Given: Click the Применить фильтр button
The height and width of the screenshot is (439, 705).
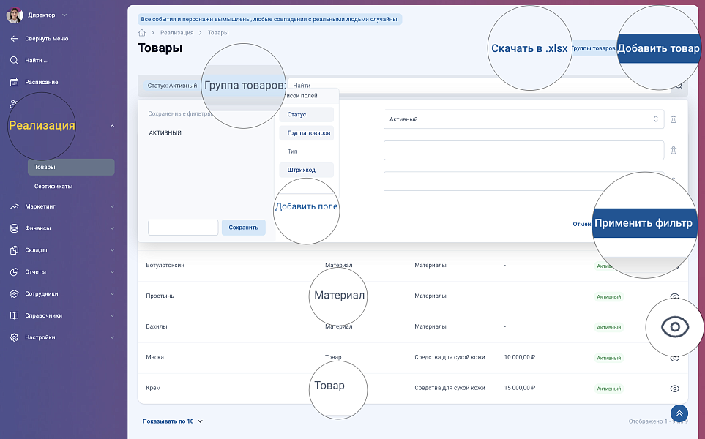Looking at the screenshot, I should [643, 224].
